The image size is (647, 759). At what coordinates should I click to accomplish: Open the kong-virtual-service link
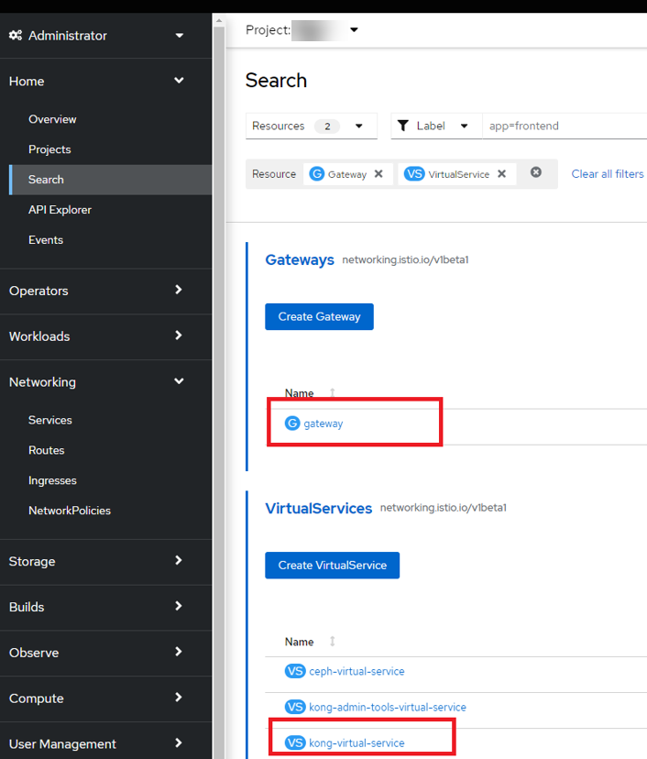click(356, 742)
